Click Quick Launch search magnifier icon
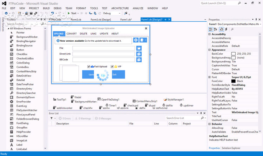This screenshot has width=263, height=156. pyautogui.click(x=239, y=3)
